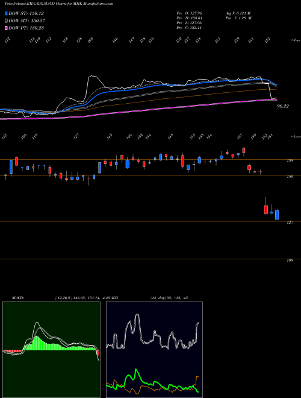Screen dimensions: 301x398
Task: Click the '<Tops' label on the right
Action: (x=296, y=40)
